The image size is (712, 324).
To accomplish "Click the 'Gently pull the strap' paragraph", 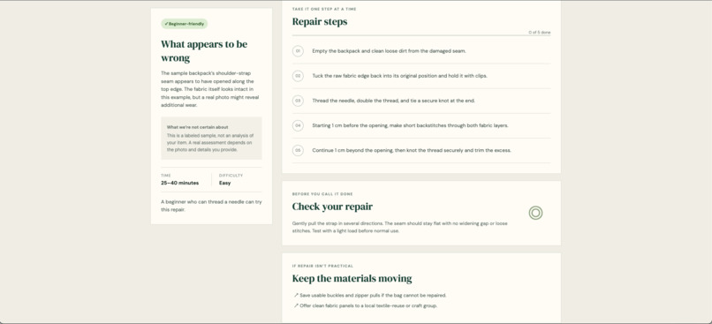I will (x=399, y=228).
